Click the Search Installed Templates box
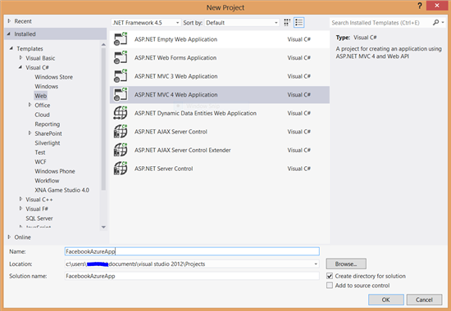The height and width of the screenshot is (311, 451). (381, 22)
